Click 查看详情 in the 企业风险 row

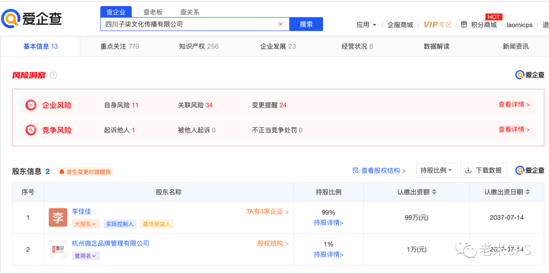[x=514, y=105]
